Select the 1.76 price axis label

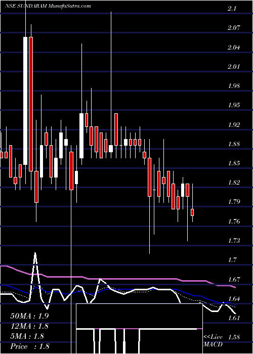(x=234, y=222)
